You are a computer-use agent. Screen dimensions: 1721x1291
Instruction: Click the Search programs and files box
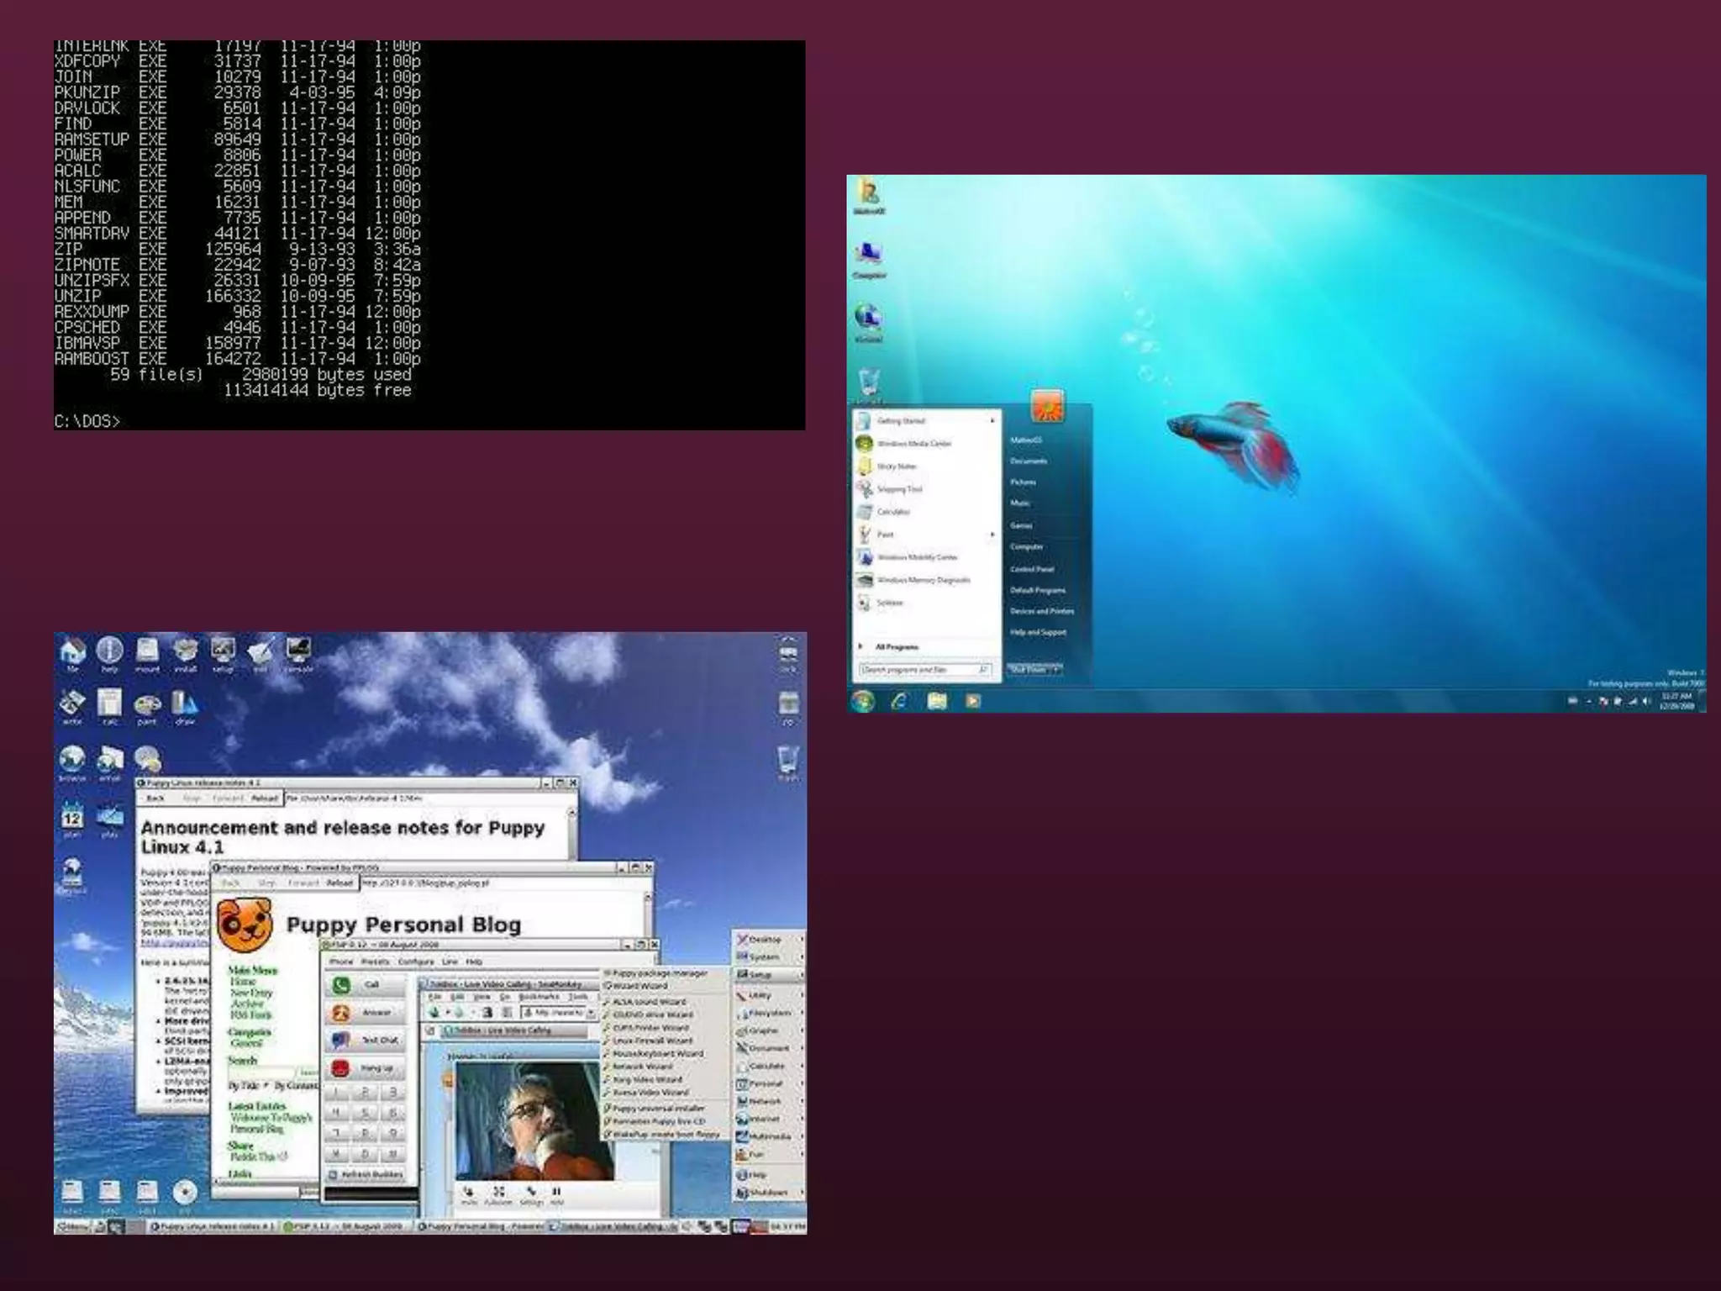click(925, 670)
